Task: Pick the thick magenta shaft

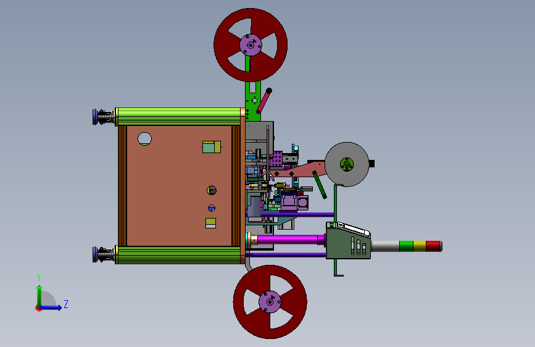Action: [288, 240]
